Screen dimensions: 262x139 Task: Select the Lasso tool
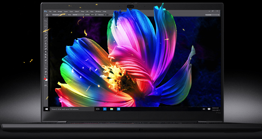tap(46, 26)
